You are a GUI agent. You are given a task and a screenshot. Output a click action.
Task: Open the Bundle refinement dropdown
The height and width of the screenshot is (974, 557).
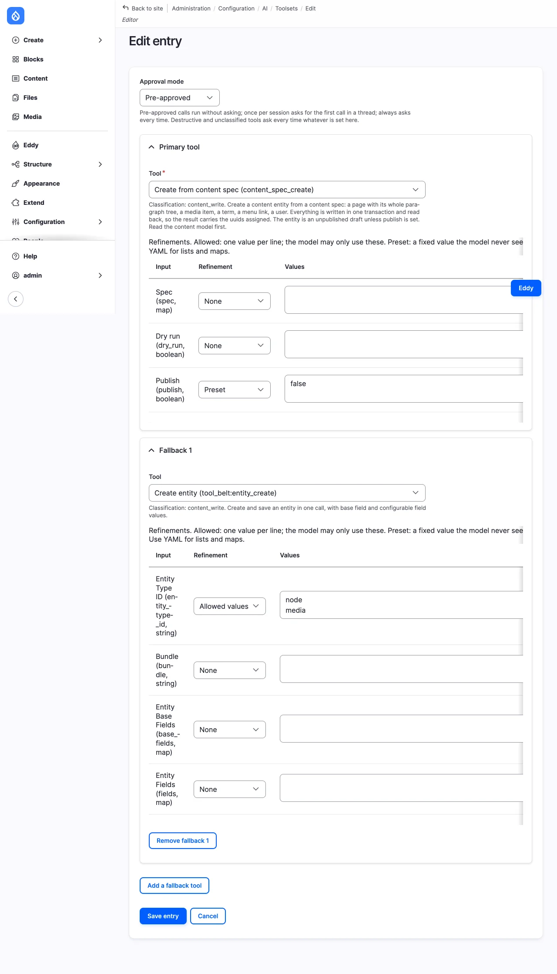[x=229, y=670]
